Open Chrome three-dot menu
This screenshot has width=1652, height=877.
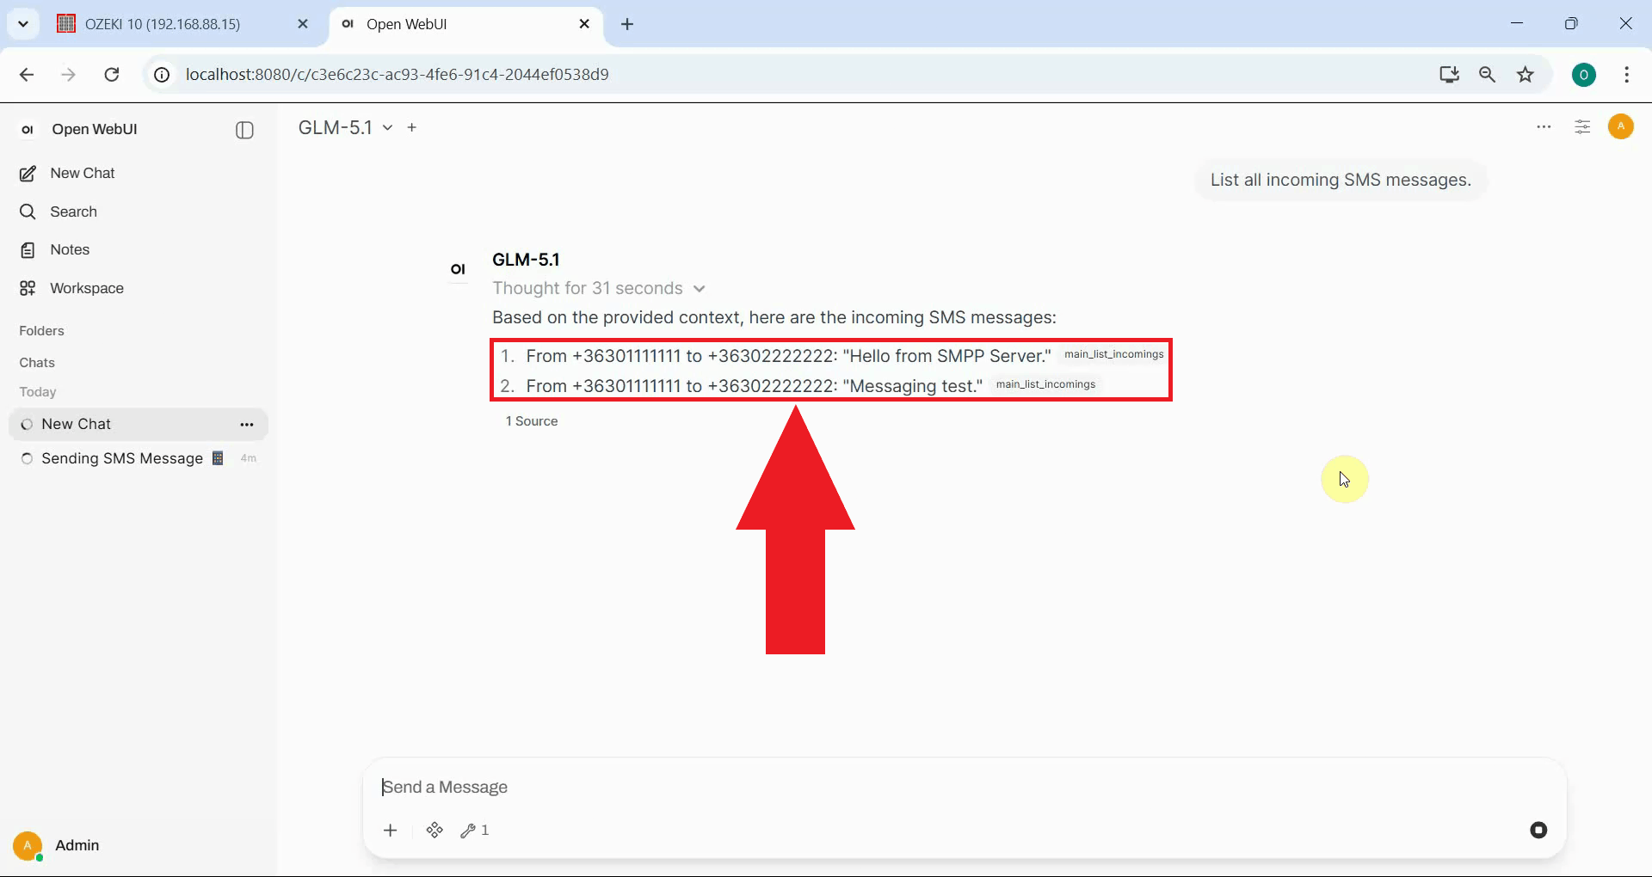point(1626,75)
